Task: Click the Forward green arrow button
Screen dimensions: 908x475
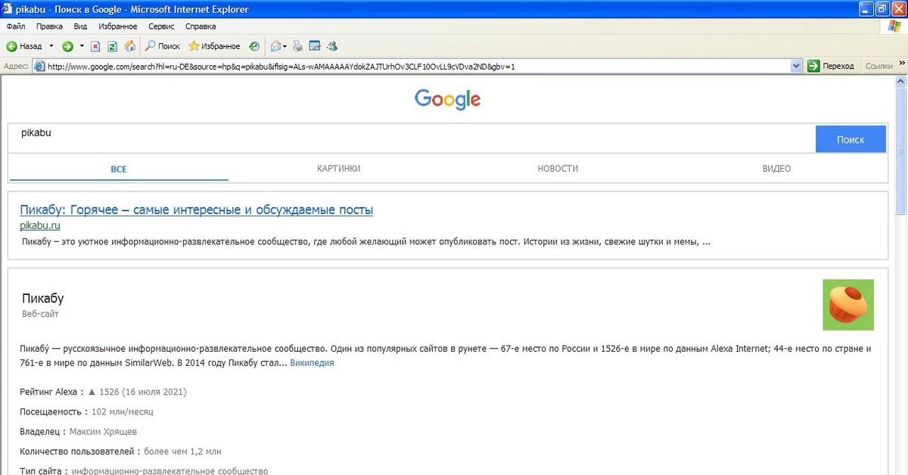Action: 67,46
